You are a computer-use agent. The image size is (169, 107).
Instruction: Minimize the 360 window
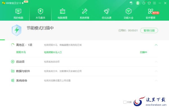tap(160, 3)
